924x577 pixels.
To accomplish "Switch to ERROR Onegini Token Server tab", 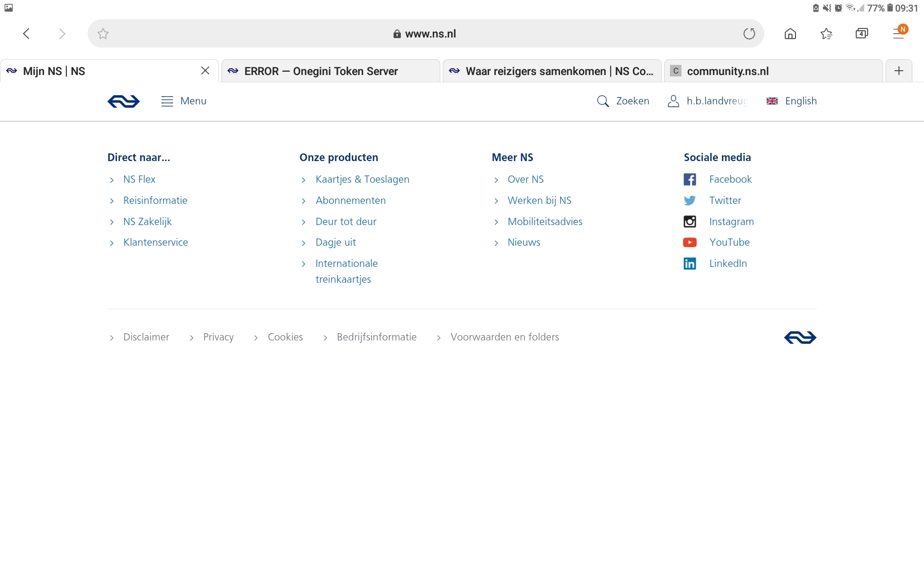I will (331, 71).
